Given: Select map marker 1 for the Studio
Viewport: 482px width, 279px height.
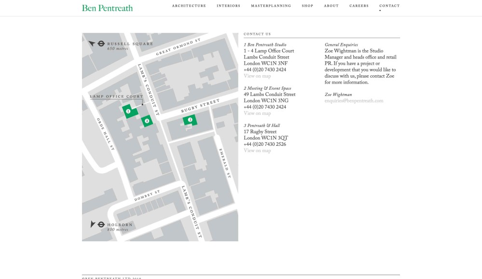Looking at the screenshot, I should tap(128, 112).
